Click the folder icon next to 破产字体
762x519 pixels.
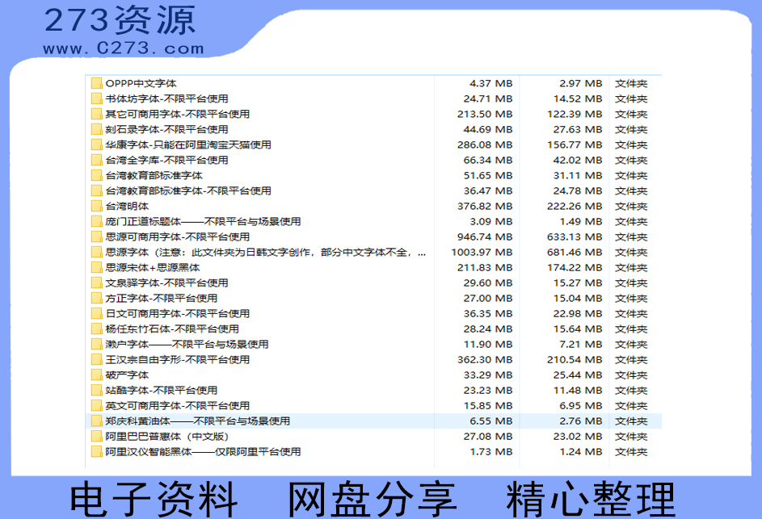[97, 375]
